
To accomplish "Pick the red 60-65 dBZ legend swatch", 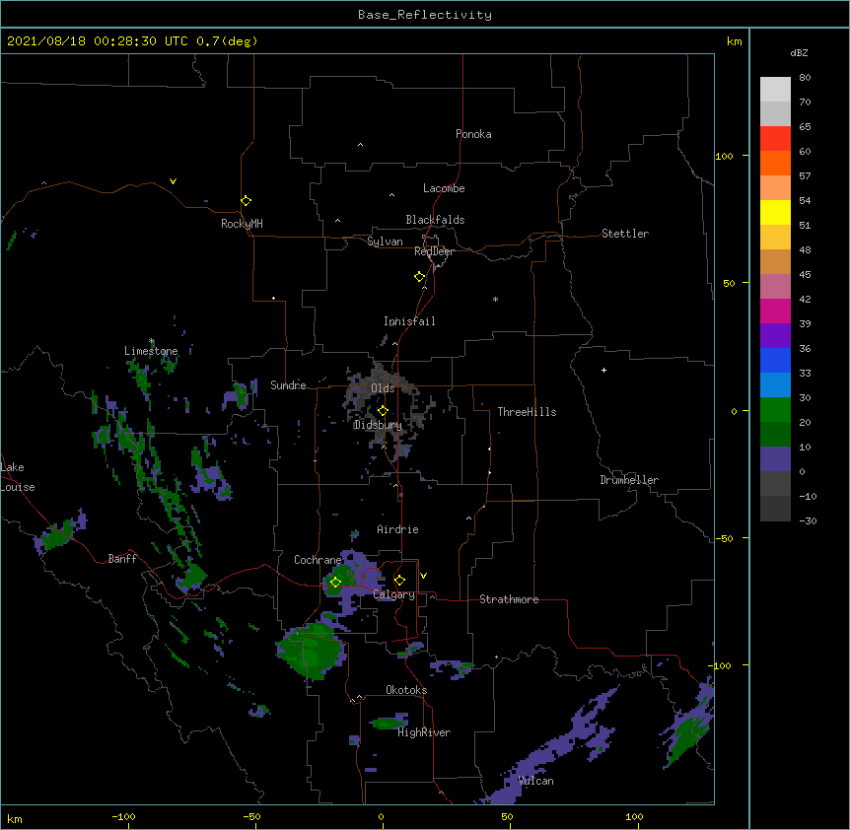I will (x=775, y=139).
